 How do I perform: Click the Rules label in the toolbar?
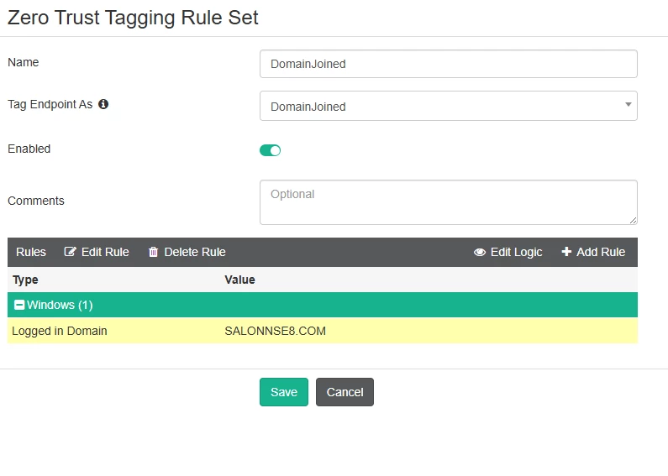pyautogui.click(x=31, y=252)
